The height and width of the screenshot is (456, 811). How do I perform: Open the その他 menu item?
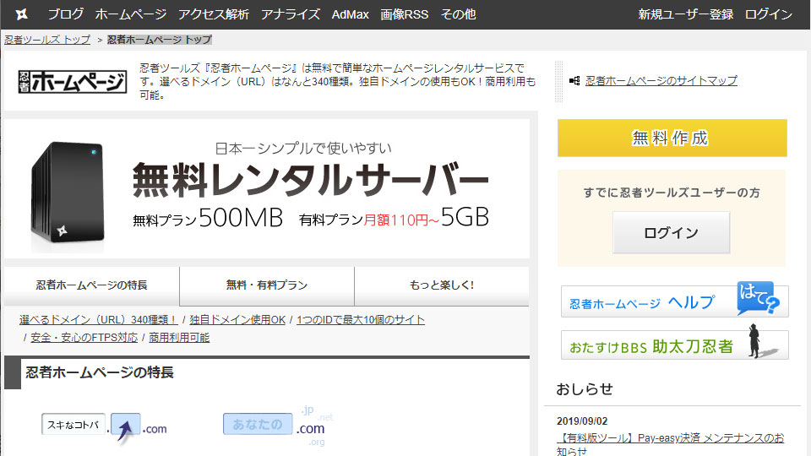(458, 14)
